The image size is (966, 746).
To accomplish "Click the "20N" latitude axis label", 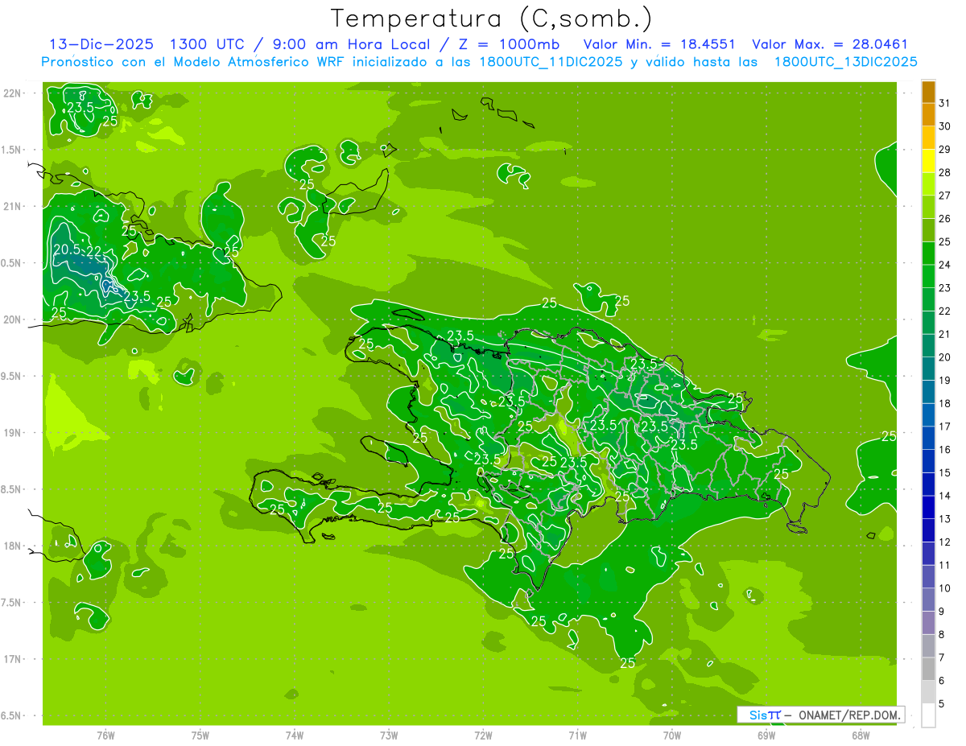I will point(14,319).
